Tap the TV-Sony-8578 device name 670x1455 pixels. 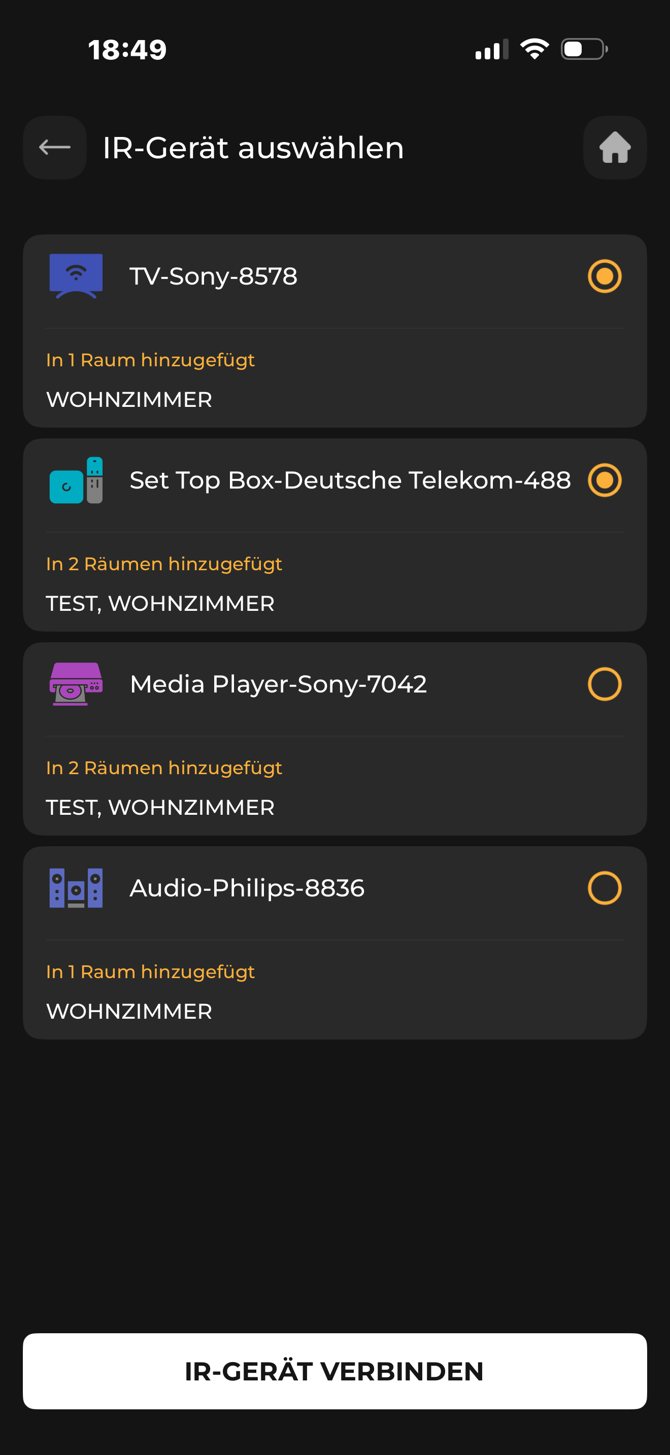(213, 276)
